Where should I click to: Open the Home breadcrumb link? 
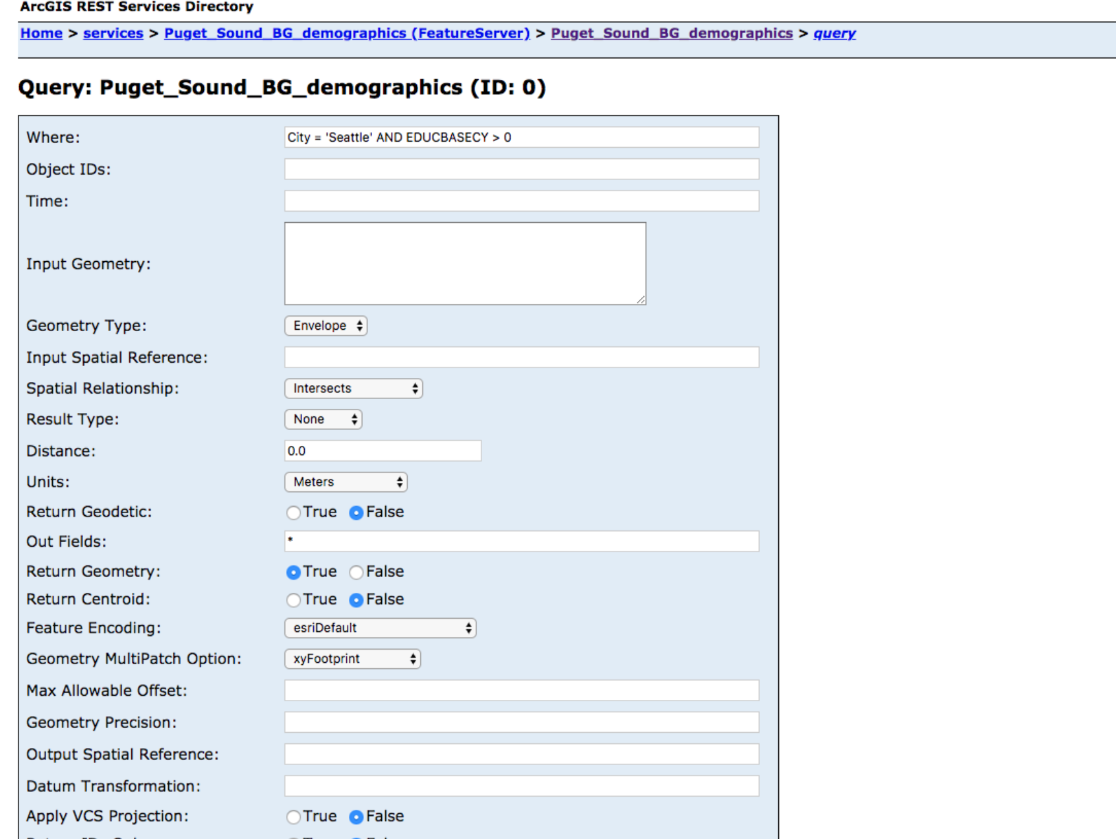(x=41, y=33)
